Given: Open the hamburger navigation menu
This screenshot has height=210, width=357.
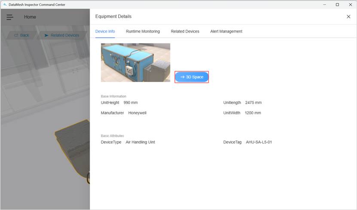Looking at the screenshot, I should click(x=10, y=17).
